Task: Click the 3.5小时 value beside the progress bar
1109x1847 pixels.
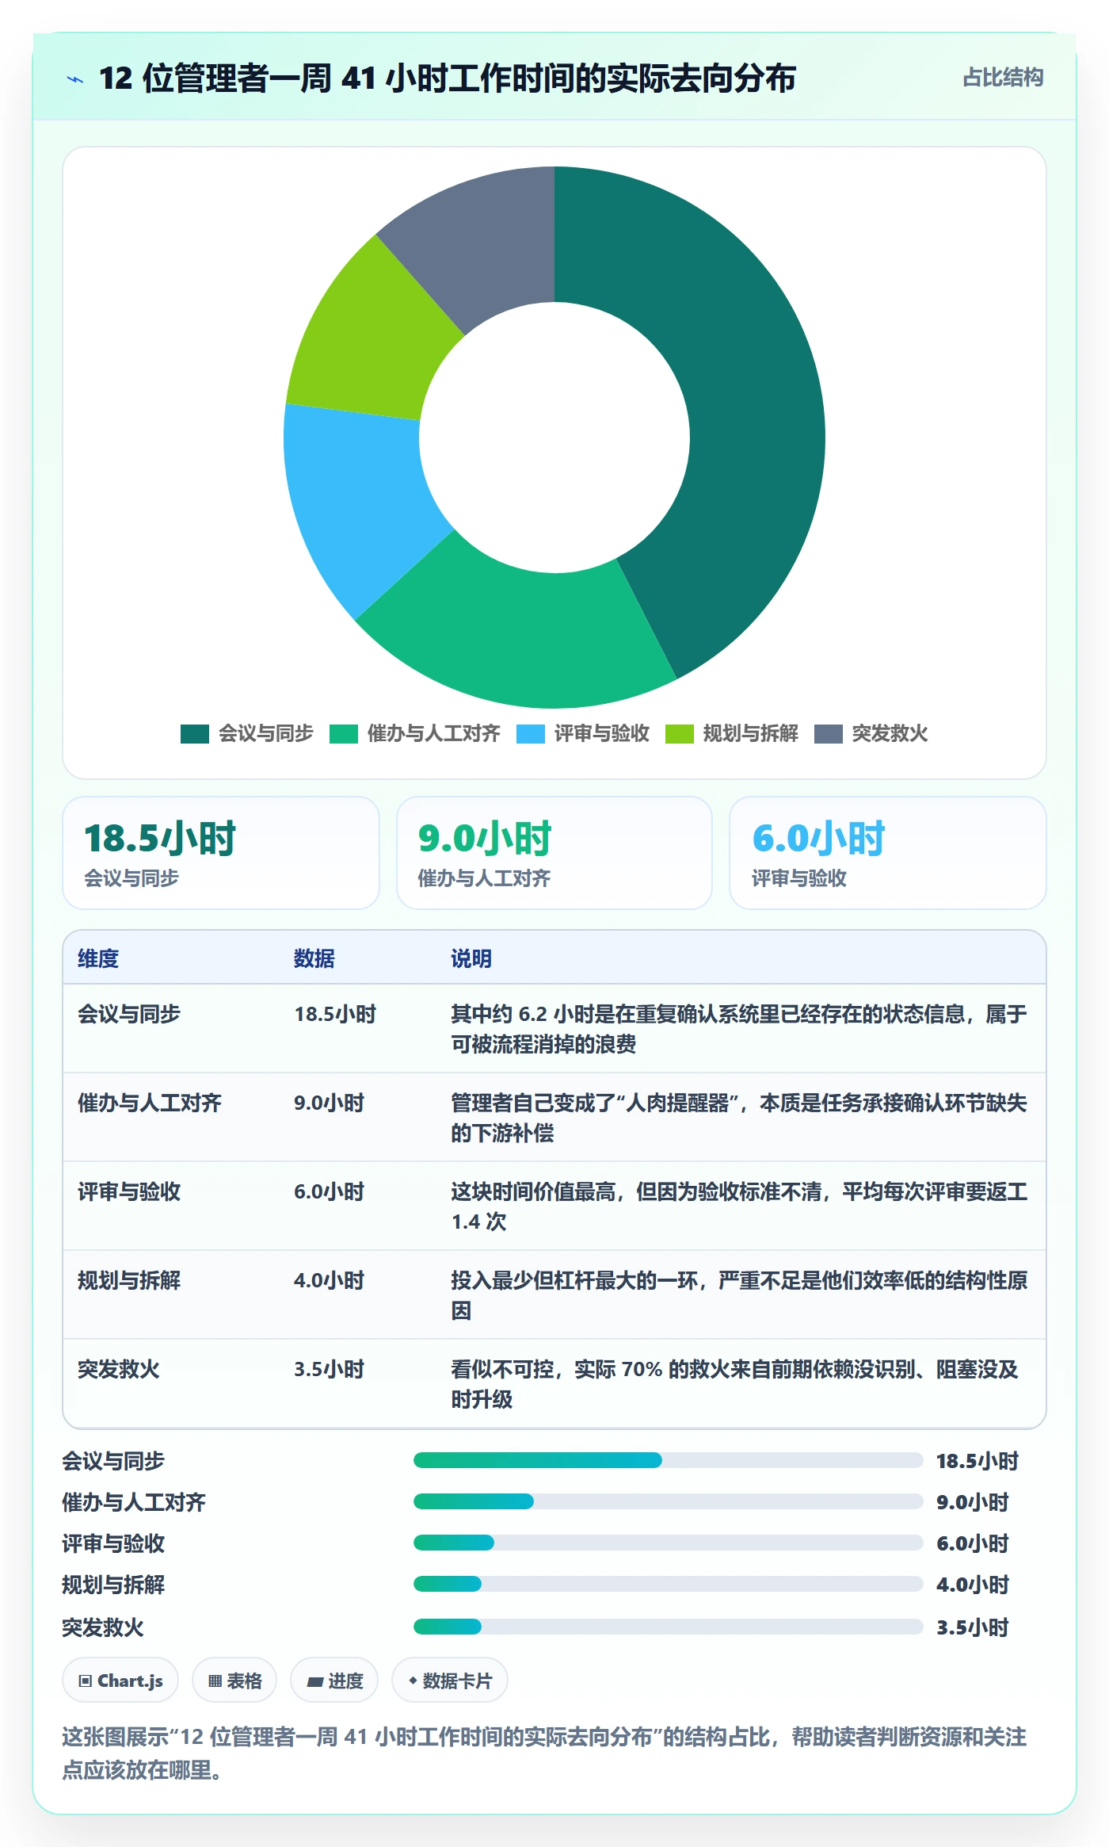Action: (x=973, y=1627)
